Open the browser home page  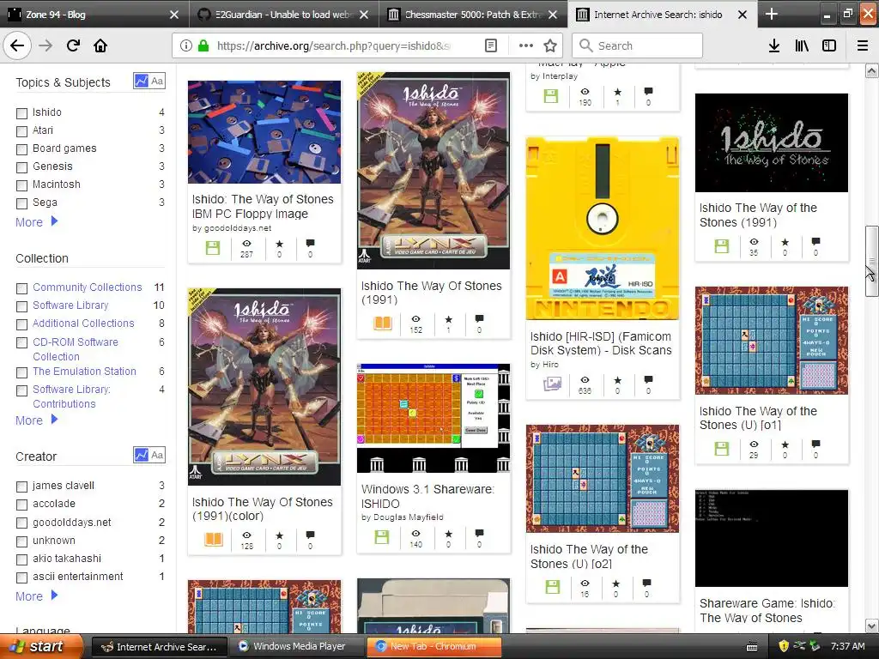(100, 45)
